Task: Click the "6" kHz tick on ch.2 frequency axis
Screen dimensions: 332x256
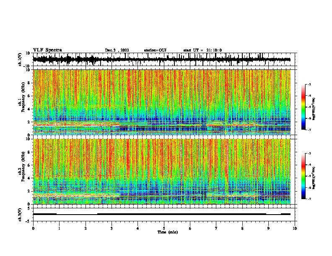Action: point(29,165)
